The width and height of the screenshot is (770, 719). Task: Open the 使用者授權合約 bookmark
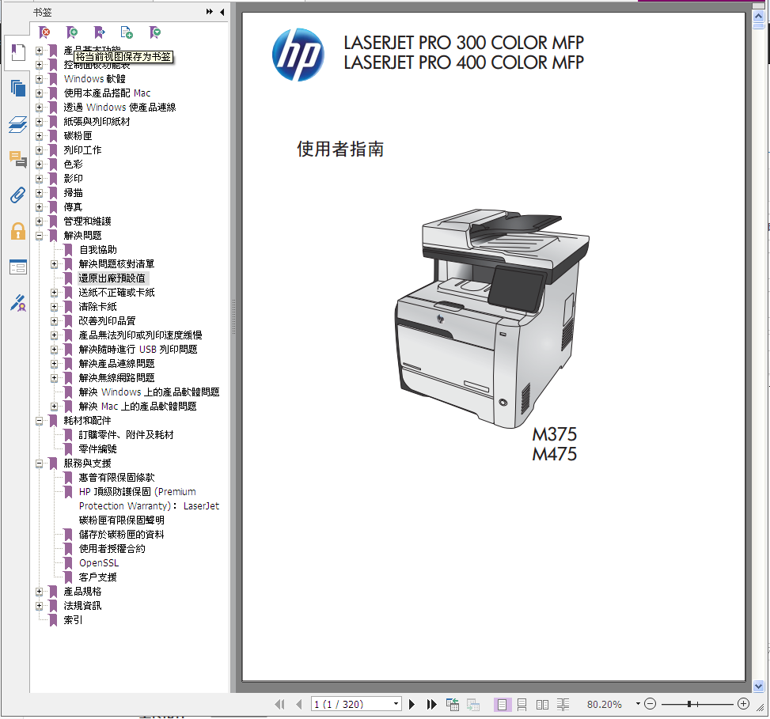112,549
